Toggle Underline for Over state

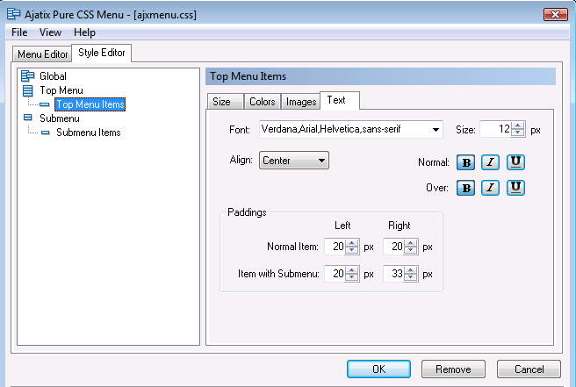(x=515, y=188)
